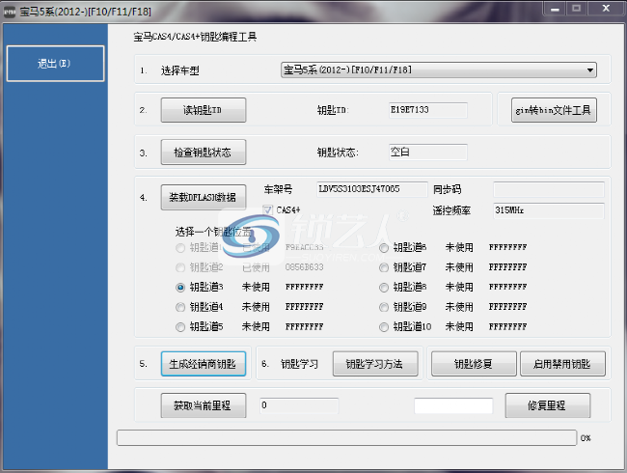Click FFFFFFFF value next to 钥匙道10
The width and height of the screenshot is (627, 473).
pos(507,327)
